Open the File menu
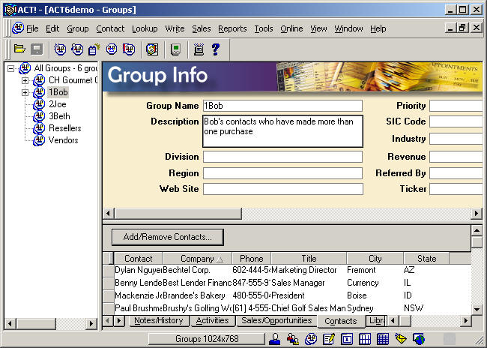The width and height of the screenshot is (487, 348). (x=32, y=28)
